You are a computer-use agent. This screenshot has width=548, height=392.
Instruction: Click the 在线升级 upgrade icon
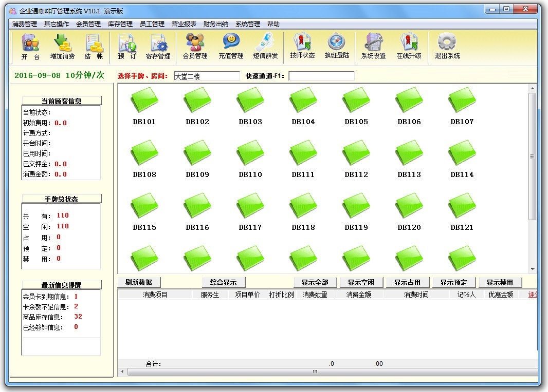pos(409,46)
